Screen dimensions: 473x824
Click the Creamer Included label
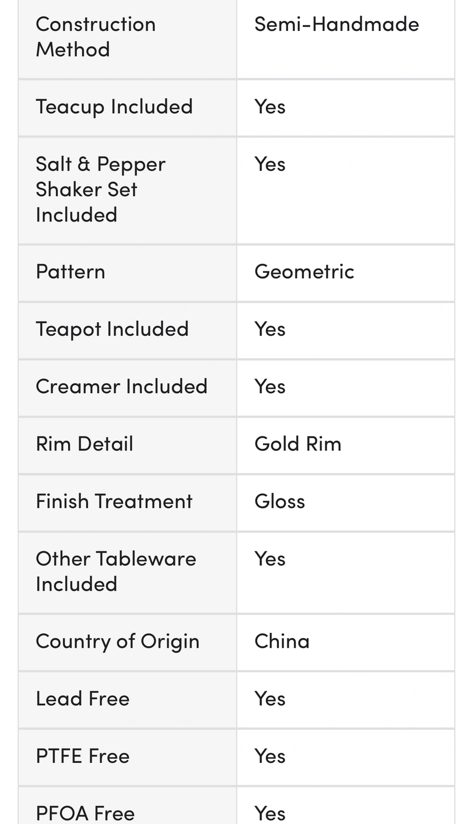[x=121, y=386]
